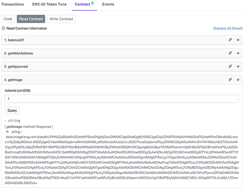Click the 2. getAbbrAddress row title
Image resolution: width=244 pixels, height=190 pixels.
[x=19, y=53]
